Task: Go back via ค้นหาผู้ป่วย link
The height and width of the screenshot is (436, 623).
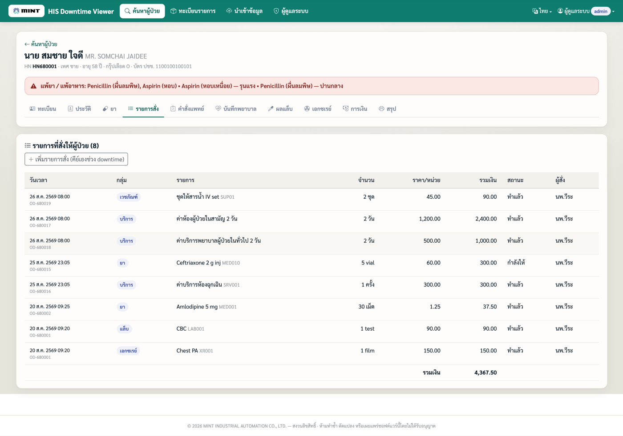Action: coord(40,44)
